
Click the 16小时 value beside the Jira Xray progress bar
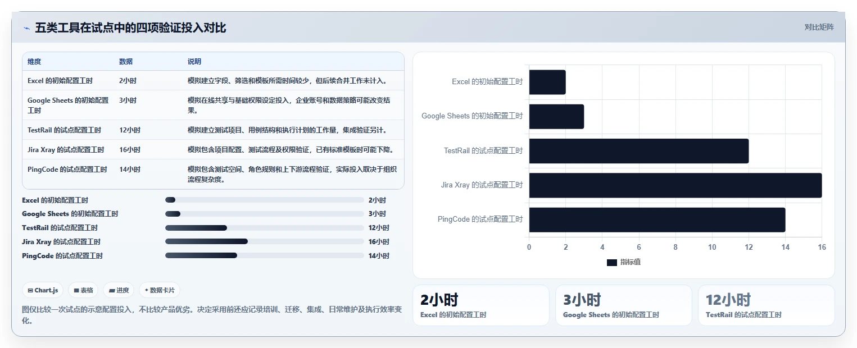point(379,242)
